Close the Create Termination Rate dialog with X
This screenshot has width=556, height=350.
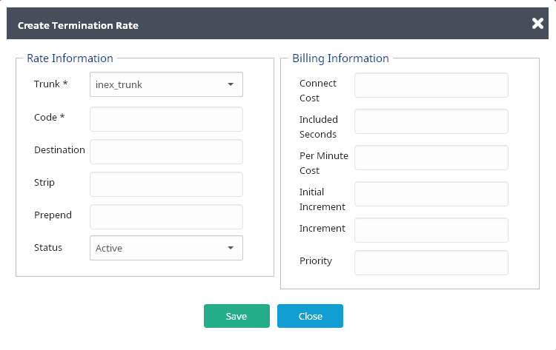click(537, 24)
